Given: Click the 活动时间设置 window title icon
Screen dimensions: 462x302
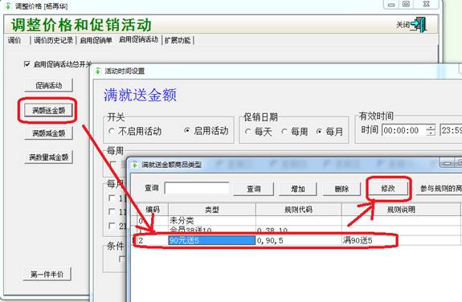Looking at the screenshot, I should click(x=98, y=71).
